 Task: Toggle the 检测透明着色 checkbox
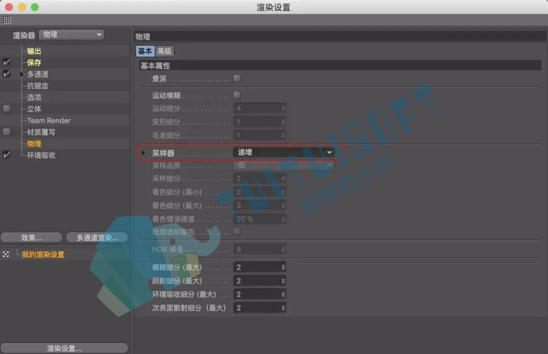tap(237, 231)
